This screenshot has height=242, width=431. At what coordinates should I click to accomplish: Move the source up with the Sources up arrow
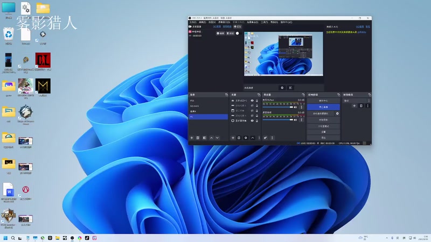tap(253, 138)
